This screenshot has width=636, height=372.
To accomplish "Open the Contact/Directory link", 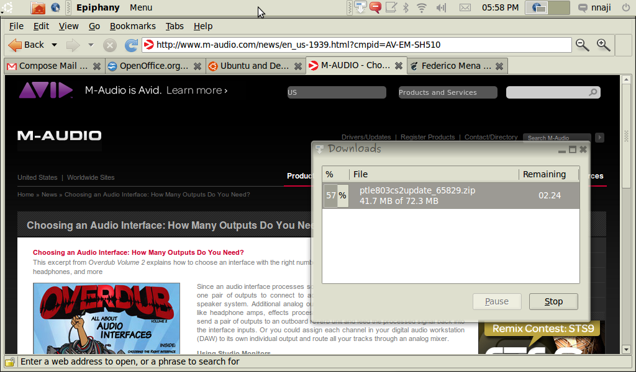I will (x=491, y=137).
